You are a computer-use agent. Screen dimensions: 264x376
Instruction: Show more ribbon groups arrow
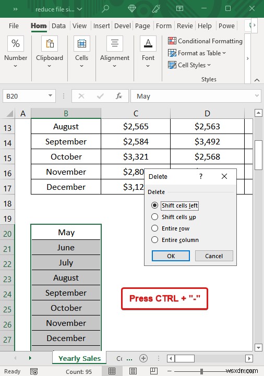247,58
